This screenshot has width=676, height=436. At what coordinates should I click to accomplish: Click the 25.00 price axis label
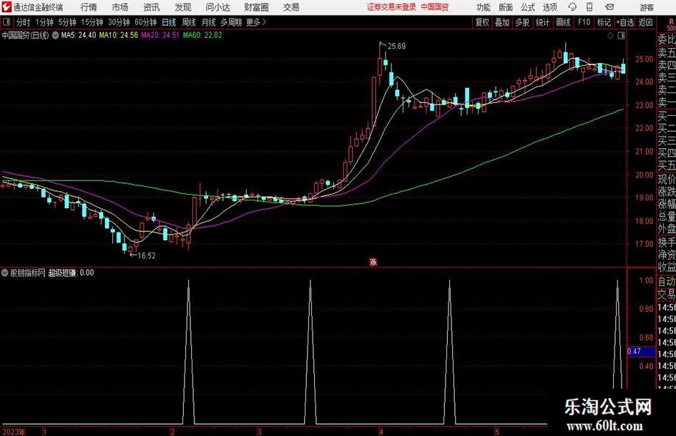644,59
